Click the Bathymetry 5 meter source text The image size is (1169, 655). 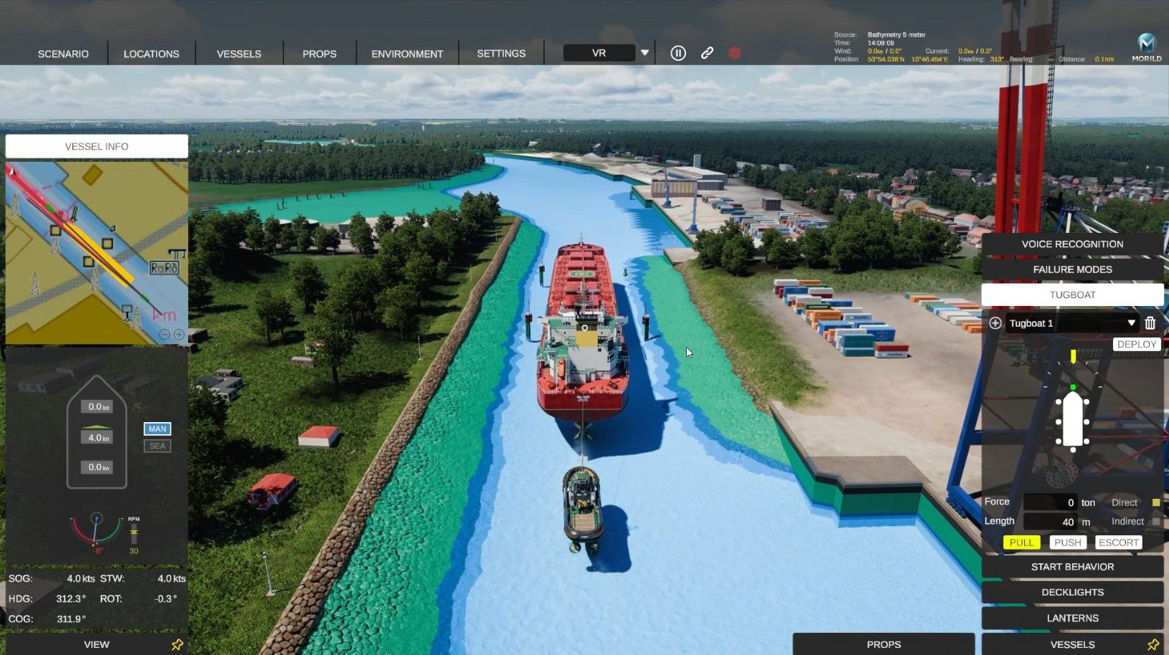[896, 34]
